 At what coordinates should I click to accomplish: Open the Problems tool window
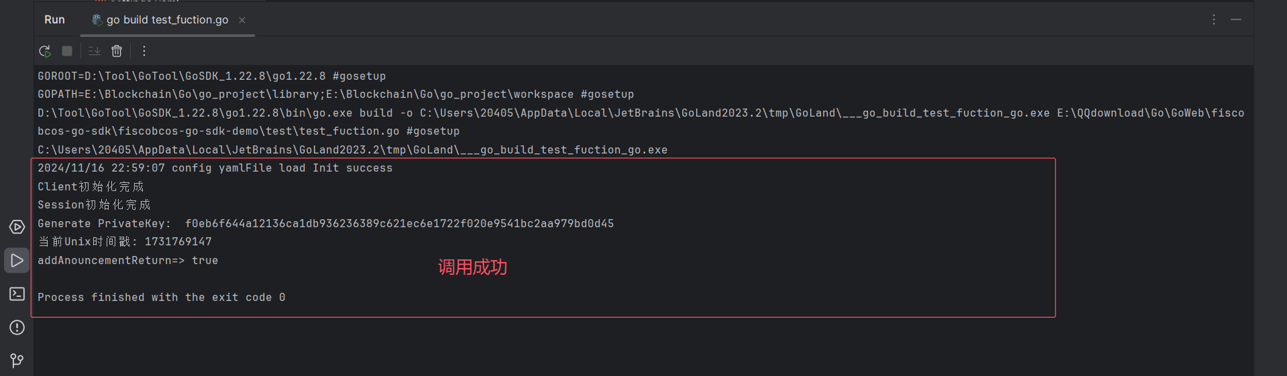click(17, 328)
